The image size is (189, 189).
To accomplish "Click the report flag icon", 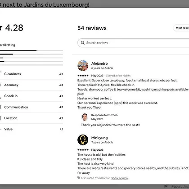I will 166,186.
